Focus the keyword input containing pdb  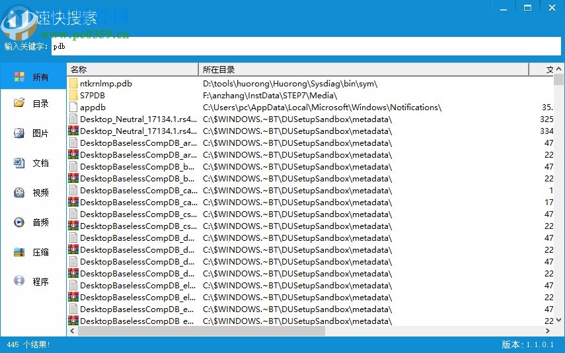(306, 46)
